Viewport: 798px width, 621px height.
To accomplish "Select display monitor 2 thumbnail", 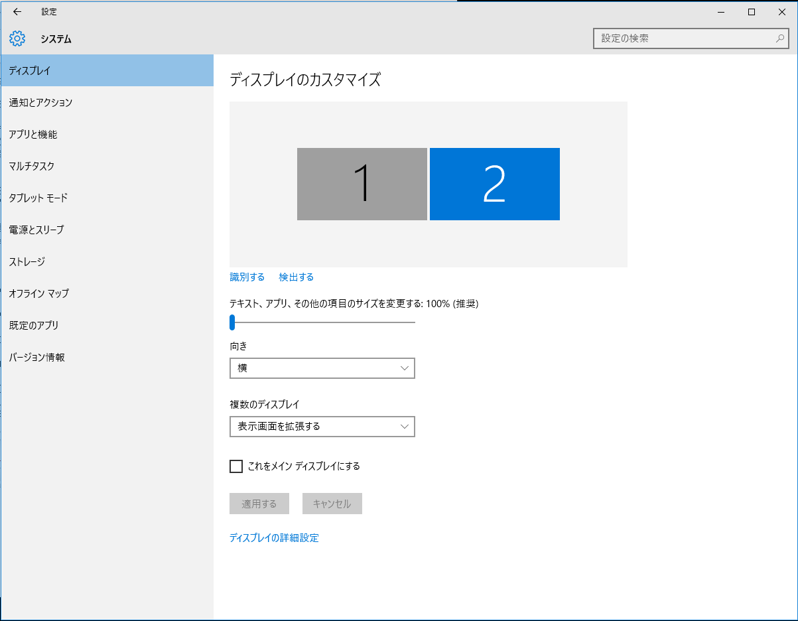I will tap(494, 184).
